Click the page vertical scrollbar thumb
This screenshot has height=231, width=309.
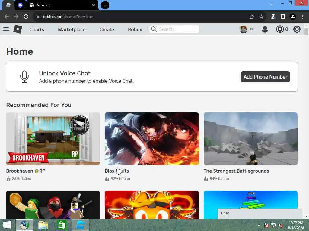tap(306, 32)
